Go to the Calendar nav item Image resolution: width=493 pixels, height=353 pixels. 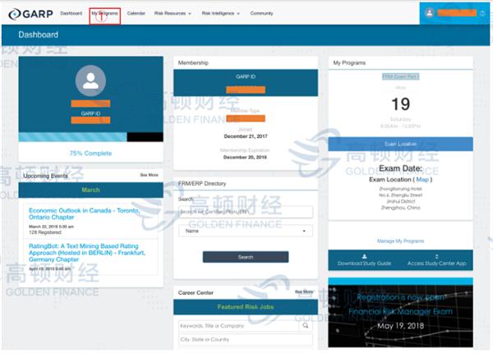coord(136,13)
